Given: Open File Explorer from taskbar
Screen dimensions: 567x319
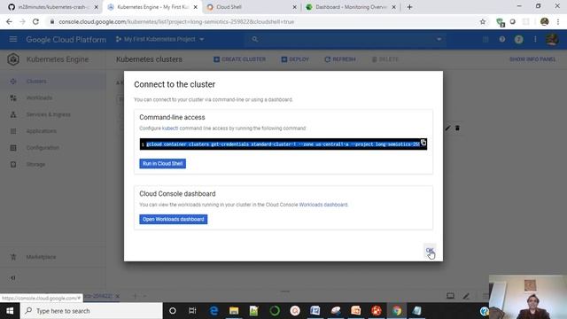Looking at the screenshot, I should 234,311.
